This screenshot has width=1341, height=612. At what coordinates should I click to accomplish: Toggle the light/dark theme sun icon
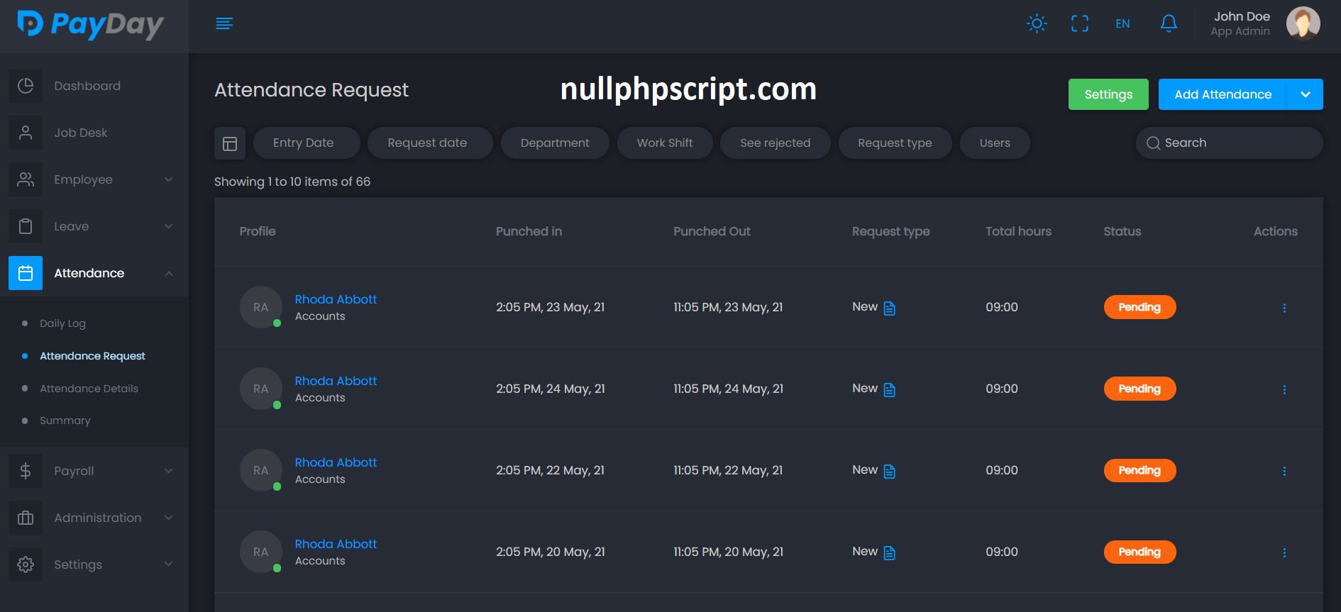tap(1037, 23)
